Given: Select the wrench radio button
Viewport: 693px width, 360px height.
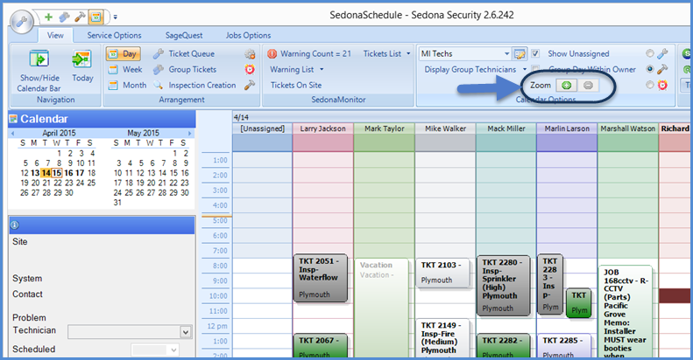Looking at the screenshot, I should tap(650, 53).
